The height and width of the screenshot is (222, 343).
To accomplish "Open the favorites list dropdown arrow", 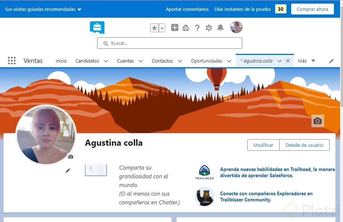I will (162, 28).
